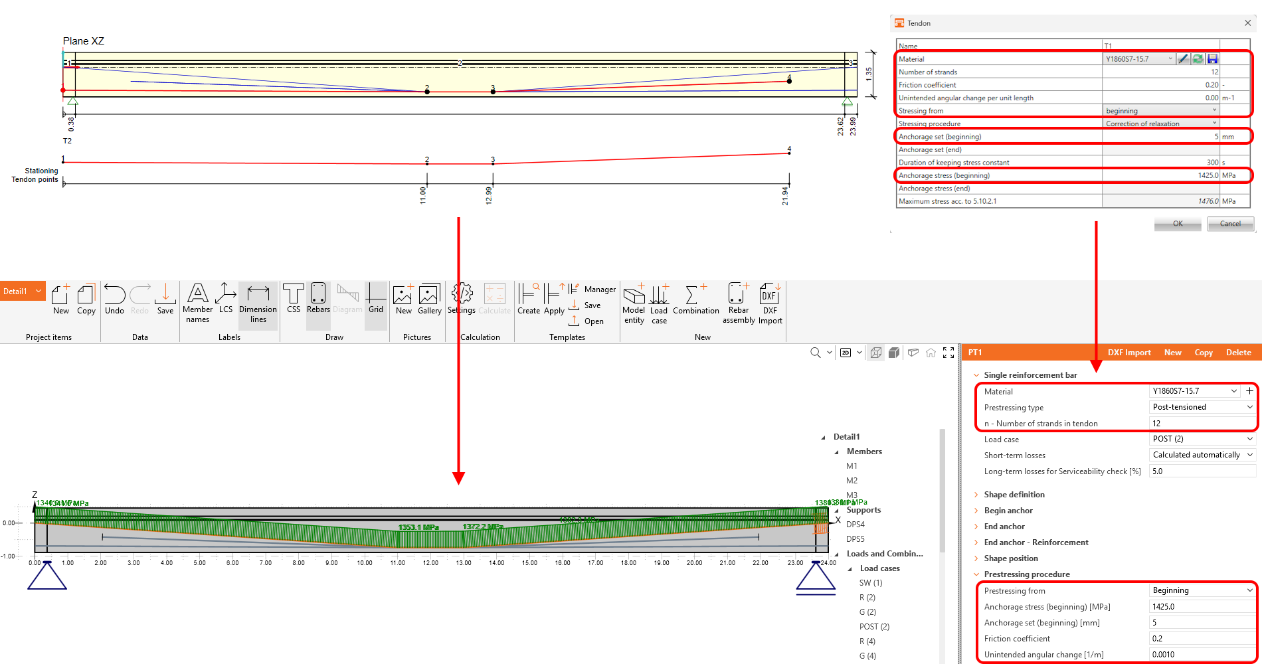Image resolution: width=1262 pixels, height=664 pixels.
Task: Click the Model entity icon
Action: click(634, 303)
